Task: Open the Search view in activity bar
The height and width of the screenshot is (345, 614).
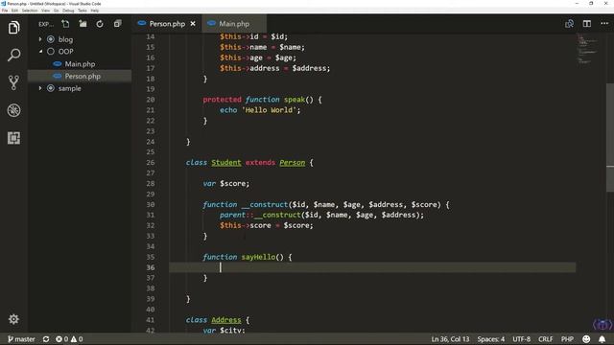Action: click(13, 55)
